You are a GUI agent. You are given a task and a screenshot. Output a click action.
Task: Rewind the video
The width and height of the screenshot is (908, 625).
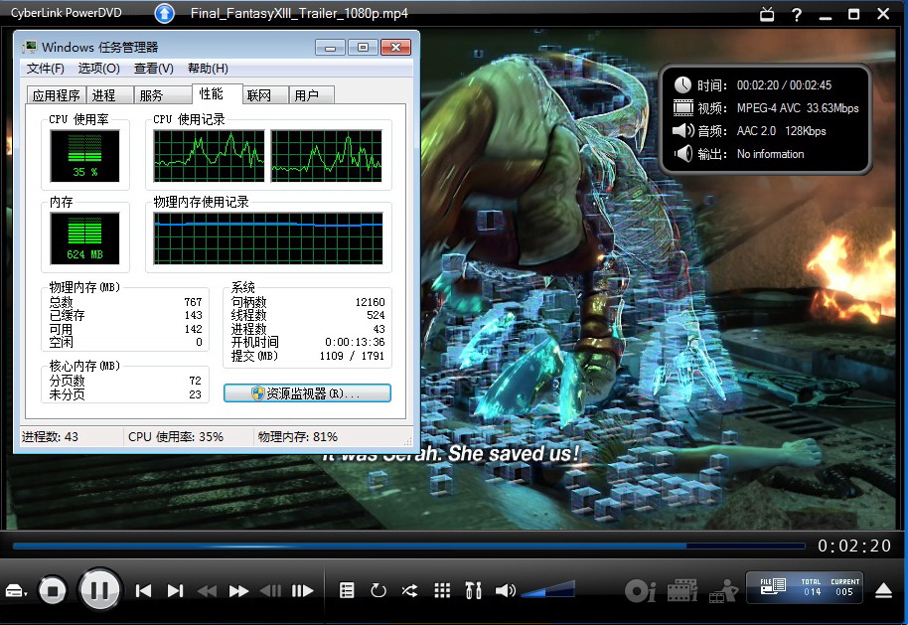207,591
